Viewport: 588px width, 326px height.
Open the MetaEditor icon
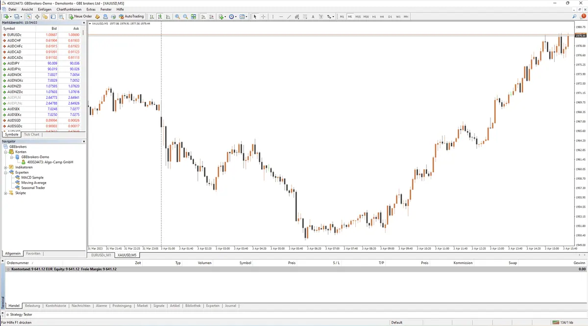coord(98,16)
